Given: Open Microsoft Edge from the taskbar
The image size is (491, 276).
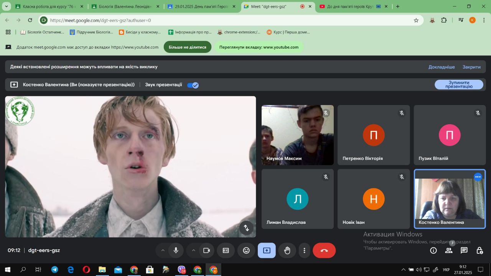Looking at the screenshot, I should tap(71, 270).
